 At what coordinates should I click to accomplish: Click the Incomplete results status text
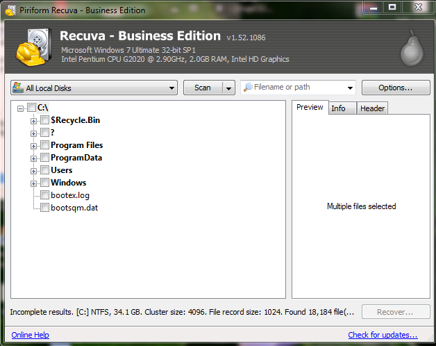[x=182, y=312]
